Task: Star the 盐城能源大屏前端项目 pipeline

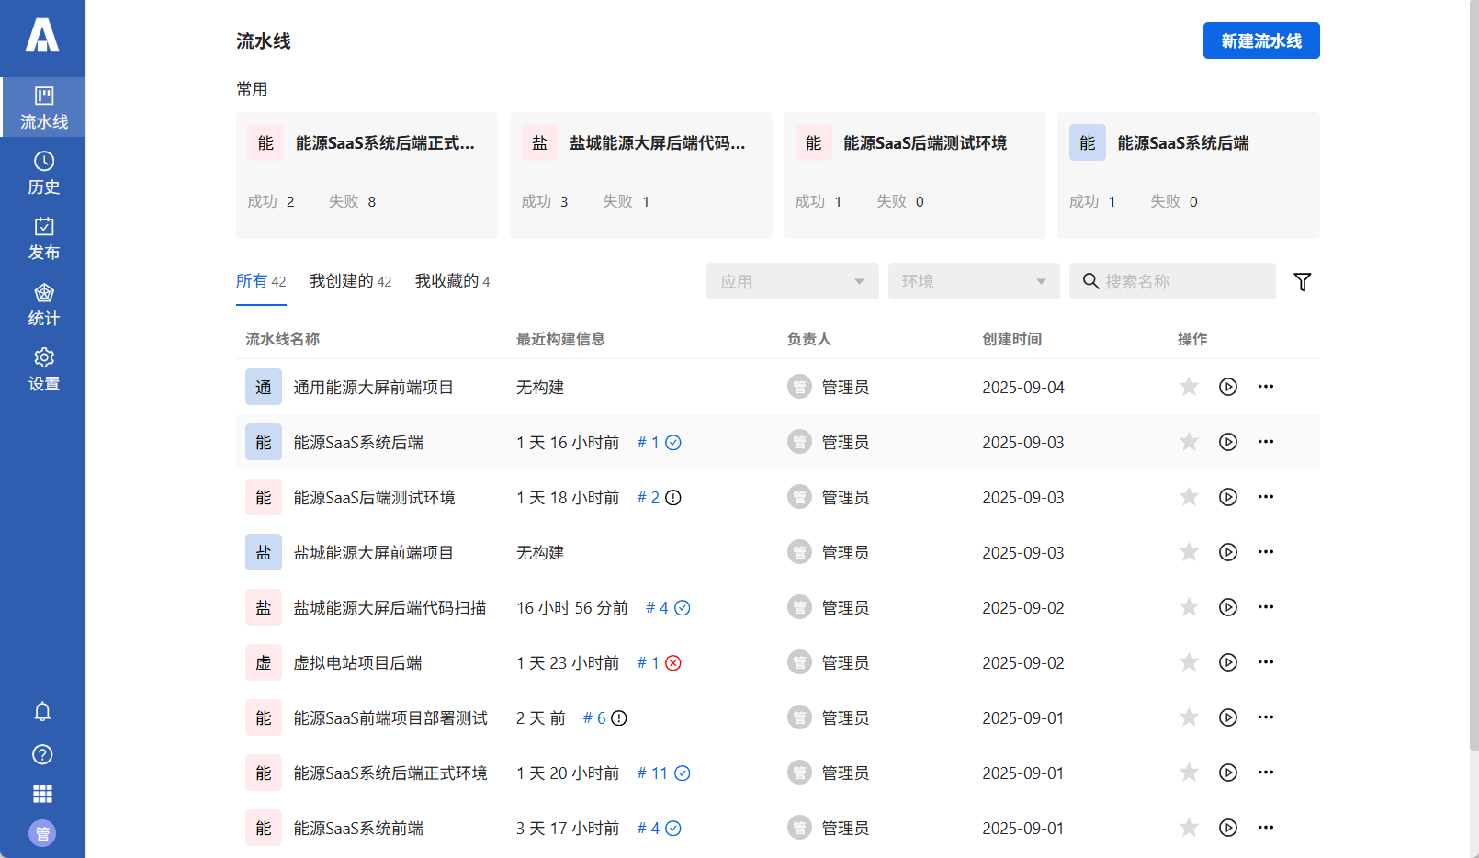Action: (1189, 552)
